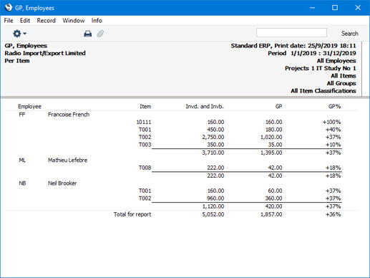Click item T003 in the report
Image resolution: width=370 pixels, height=278 pixels.
click(145, 145)
